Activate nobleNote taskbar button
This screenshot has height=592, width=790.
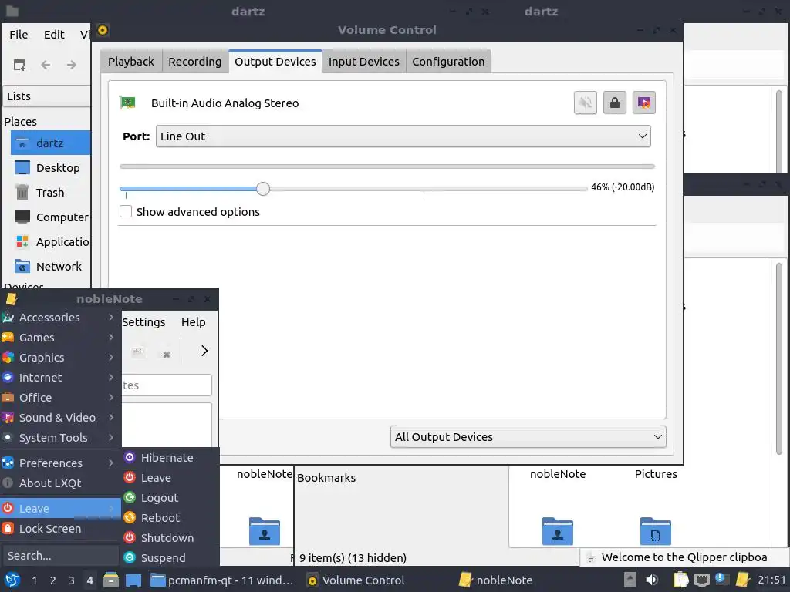click(496, 580)
